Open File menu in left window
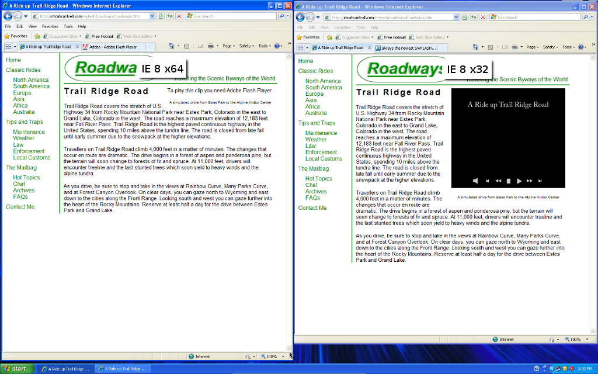The width and height of the screenshot is (598, 374). [8, 26]
